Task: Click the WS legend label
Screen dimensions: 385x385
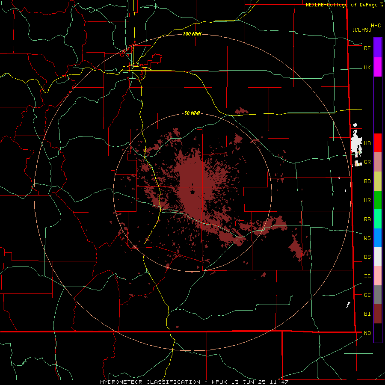Action: [x=367, y=238]
